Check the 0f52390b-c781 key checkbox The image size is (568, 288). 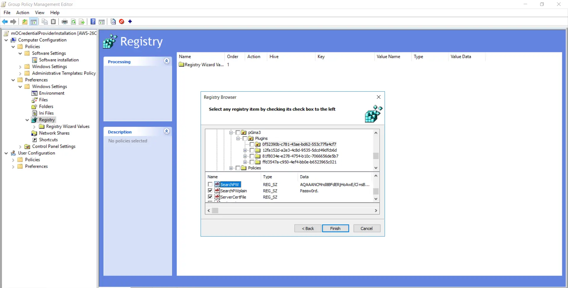pyautogui.click(x=252, y=144)
